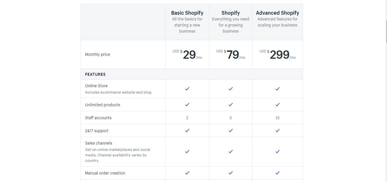This screenshot has height=182, width=387.
Task: Click 24/7 support checkmark under Advanced Shopify
Action: point(277,130)
